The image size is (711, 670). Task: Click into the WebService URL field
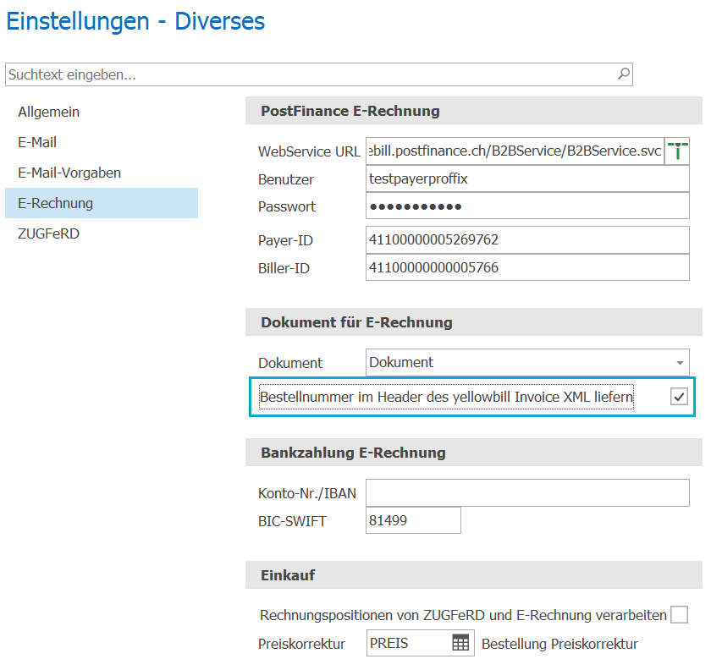coord(515,151)
